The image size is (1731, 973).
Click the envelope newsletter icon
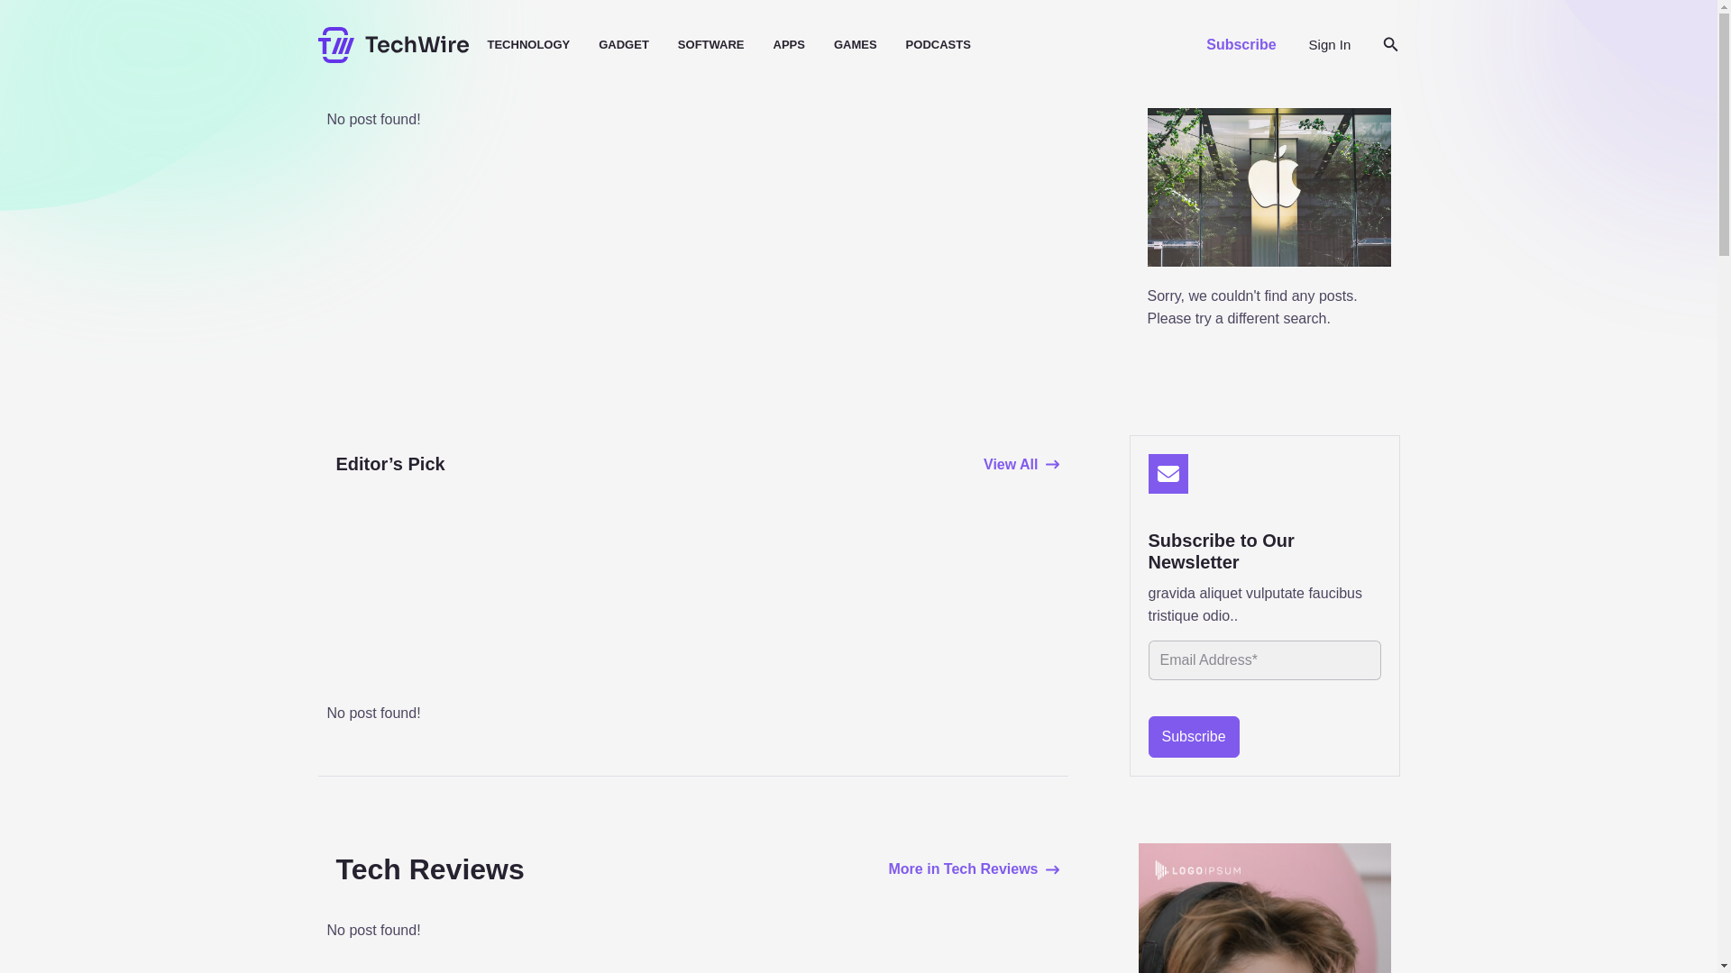click(x=1168, y=474)
